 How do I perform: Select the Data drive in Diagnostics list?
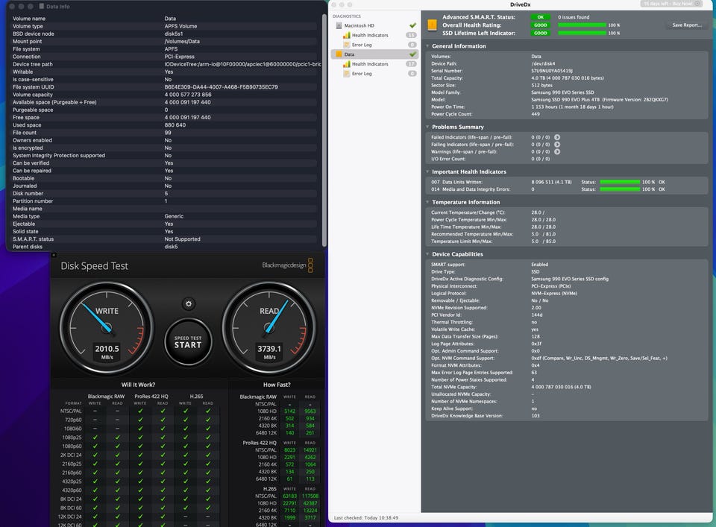[x=374, y=54]
